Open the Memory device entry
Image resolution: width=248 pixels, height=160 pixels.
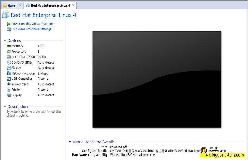(x=18, y=46)
